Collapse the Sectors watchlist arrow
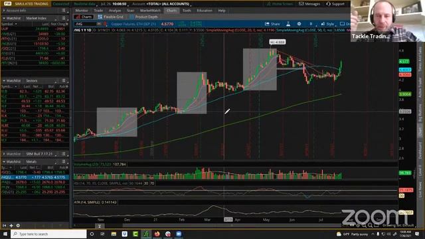 click(4, 81)
